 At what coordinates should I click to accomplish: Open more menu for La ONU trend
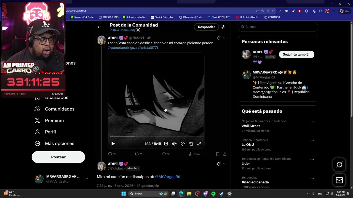(x=312, y=141)
